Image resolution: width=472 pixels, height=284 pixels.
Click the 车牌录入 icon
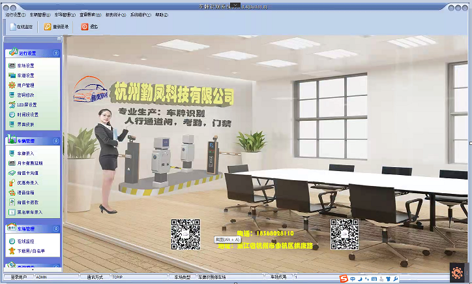[x=12, y=153]
